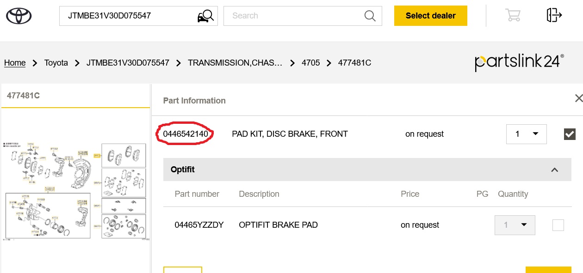Collapse the Optifit section
The image size is (583, 273).
tap(554, 170)
